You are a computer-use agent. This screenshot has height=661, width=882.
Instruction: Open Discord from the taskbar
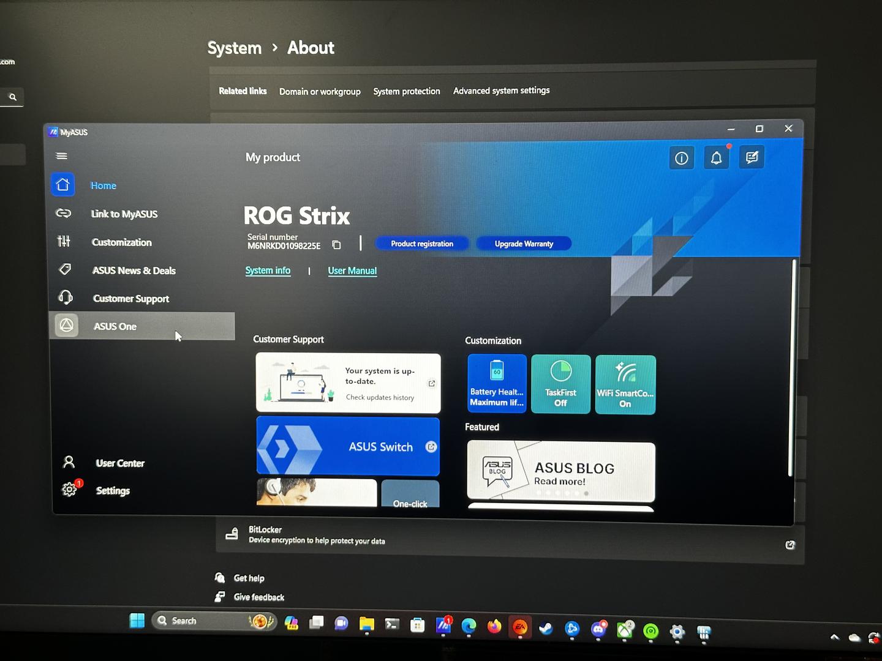click(598, 629)
